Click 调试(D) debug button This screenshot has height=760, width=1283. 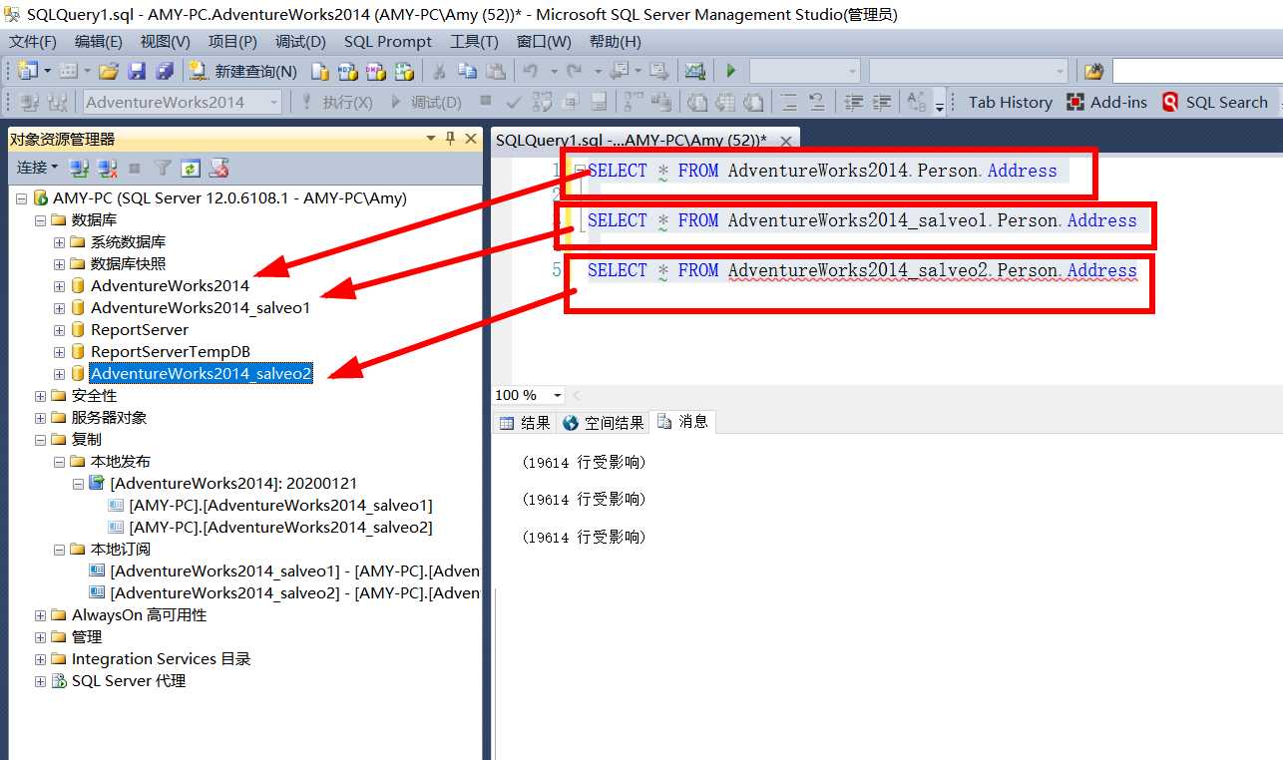pyautogui.click(x=425, y=102)
